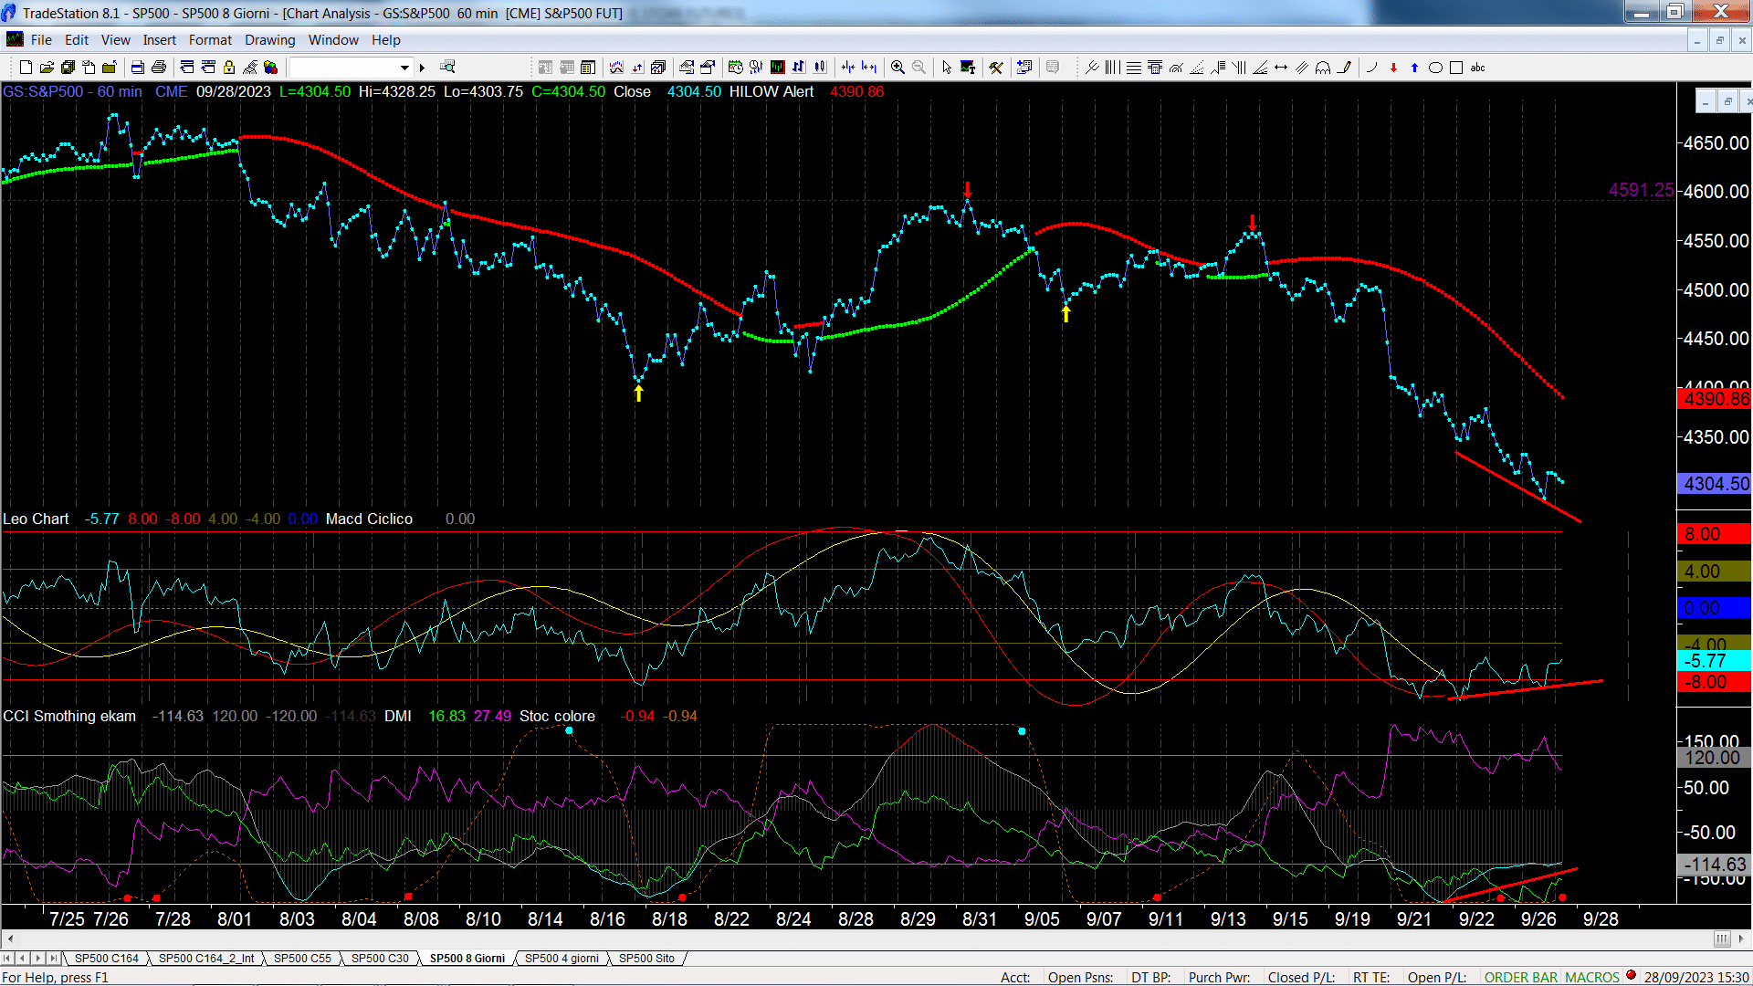Switch to the SP500 C164 tab
Image resolution: width=1753 pixels, height=986 pixels.
tap(107, 958)
